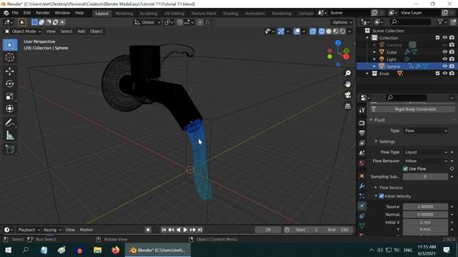Switch to rendered viewport shading
Image resolution: width=458 pixels, height=257 pixels.
(x=343, y=31)
